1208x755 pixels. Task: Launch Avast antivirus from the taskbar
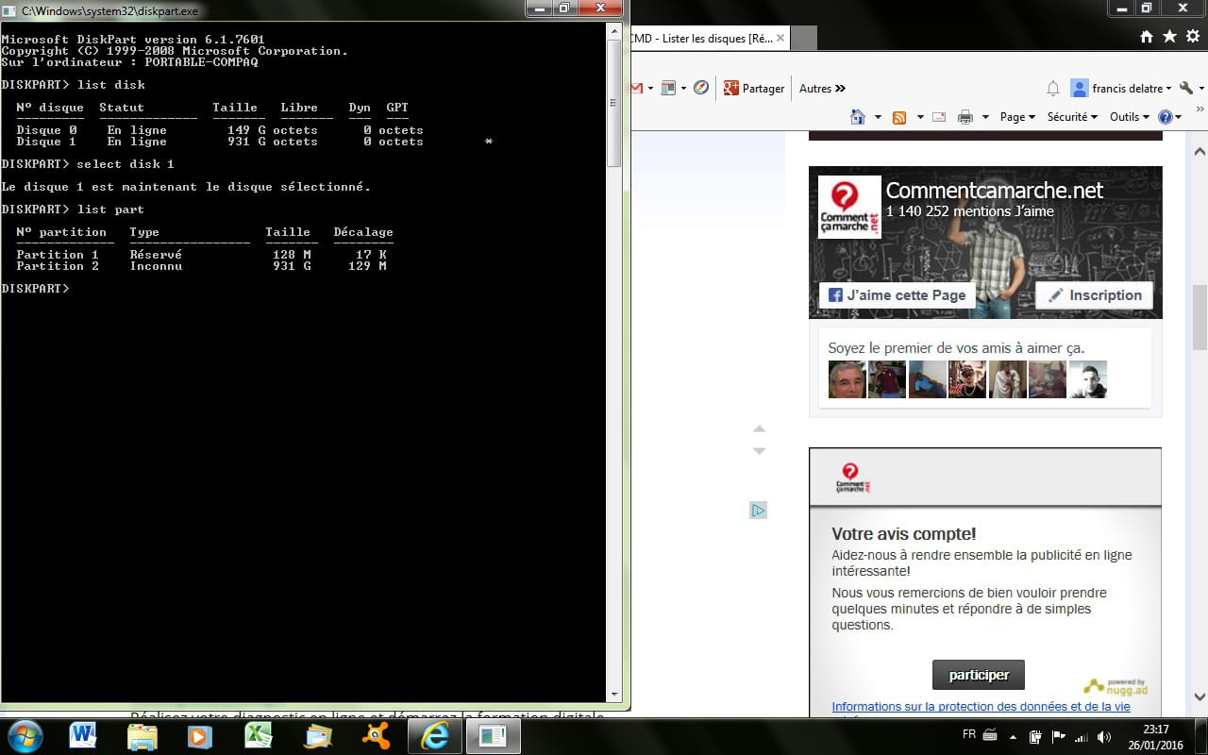coord(376,735)
